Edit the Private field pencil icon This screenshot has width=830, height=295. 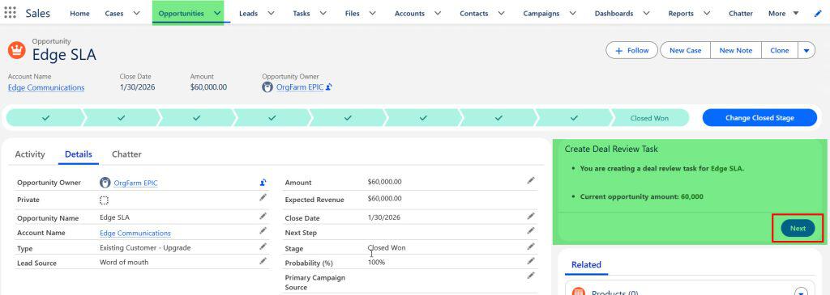263,197
